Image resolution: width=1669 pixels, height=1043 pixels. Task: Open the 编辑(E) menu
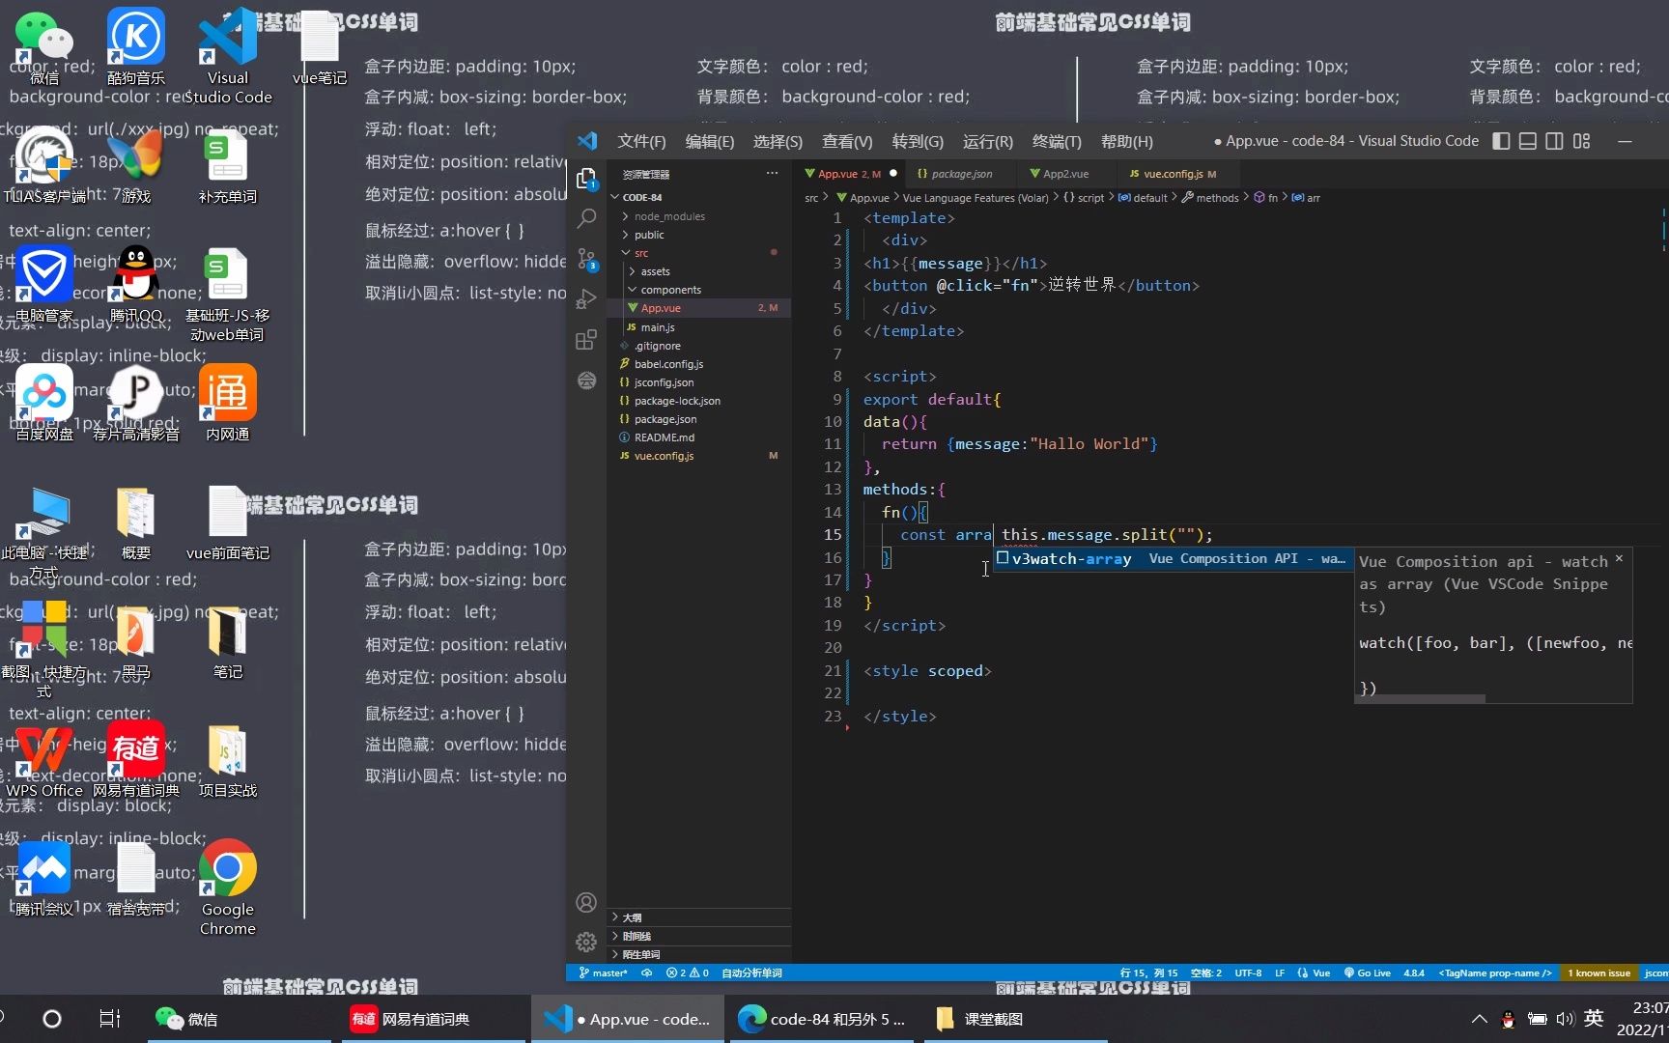pyautogui.click(x=710, y=141)
